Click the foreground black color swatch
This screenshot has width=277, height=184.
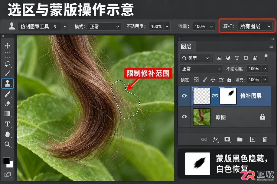point(6,161)
